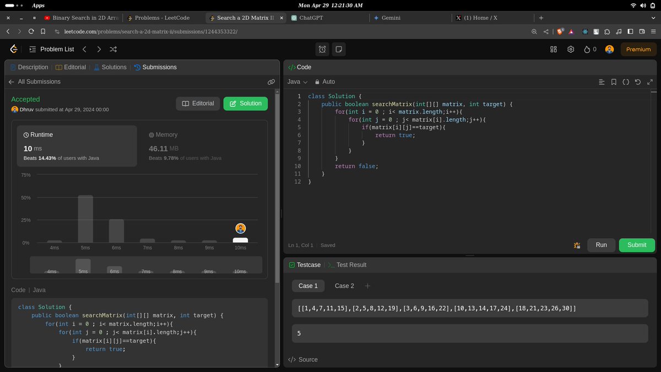Click the Auto lock setting
This screenshot has width=661, height=372.
pos(325,82)
